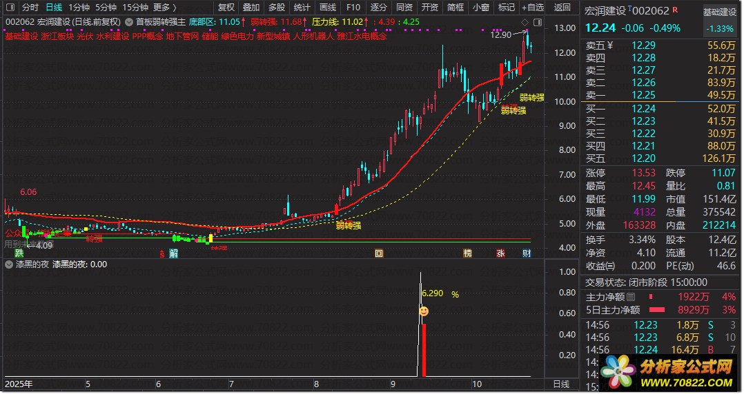Image resolution: width=744 pixels, height=394 pixels.
Task: Click 叠加 overlay stocks button
Action: click(x=251, y=8)
